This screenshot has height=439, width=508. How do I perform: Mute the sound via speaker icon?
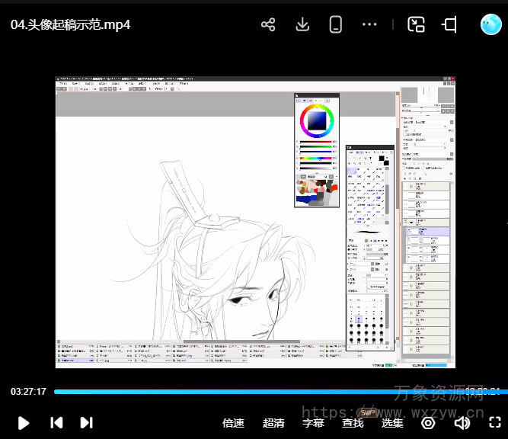tap(462, 422)
